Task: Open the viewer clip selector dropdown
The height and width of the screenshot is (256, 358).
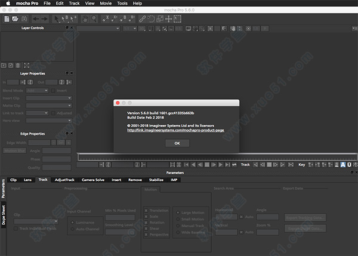Action: [x=98, y=29]
